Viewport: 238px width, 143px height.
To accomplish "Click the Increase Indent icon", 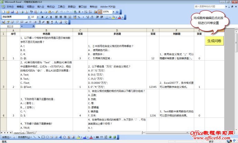I will (x=101, y=17).
